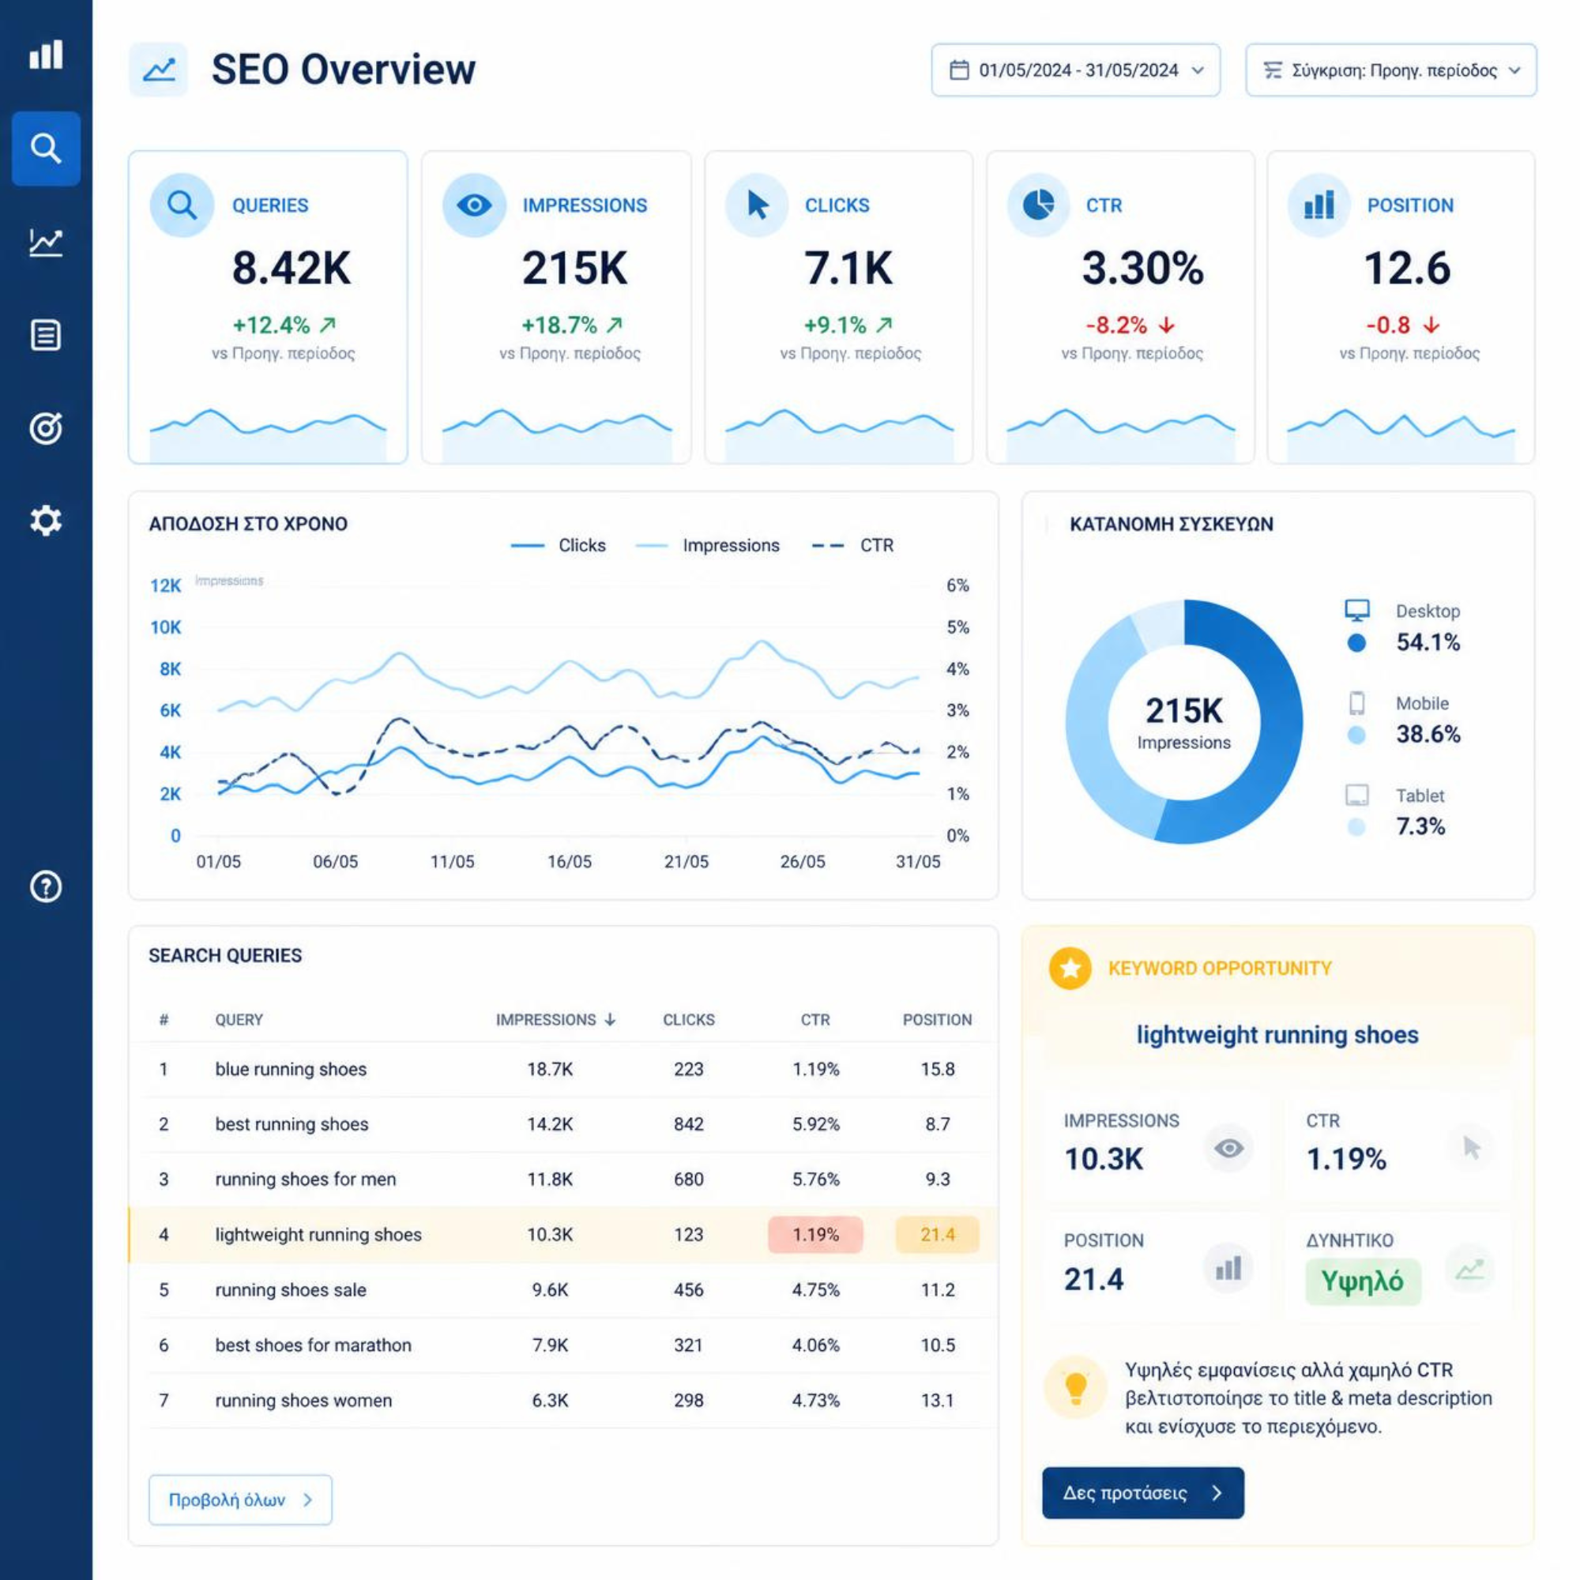The image size is (1580, 1580).
Task: Sort by the CTR column header
Action: click(x=815, y=1020)
